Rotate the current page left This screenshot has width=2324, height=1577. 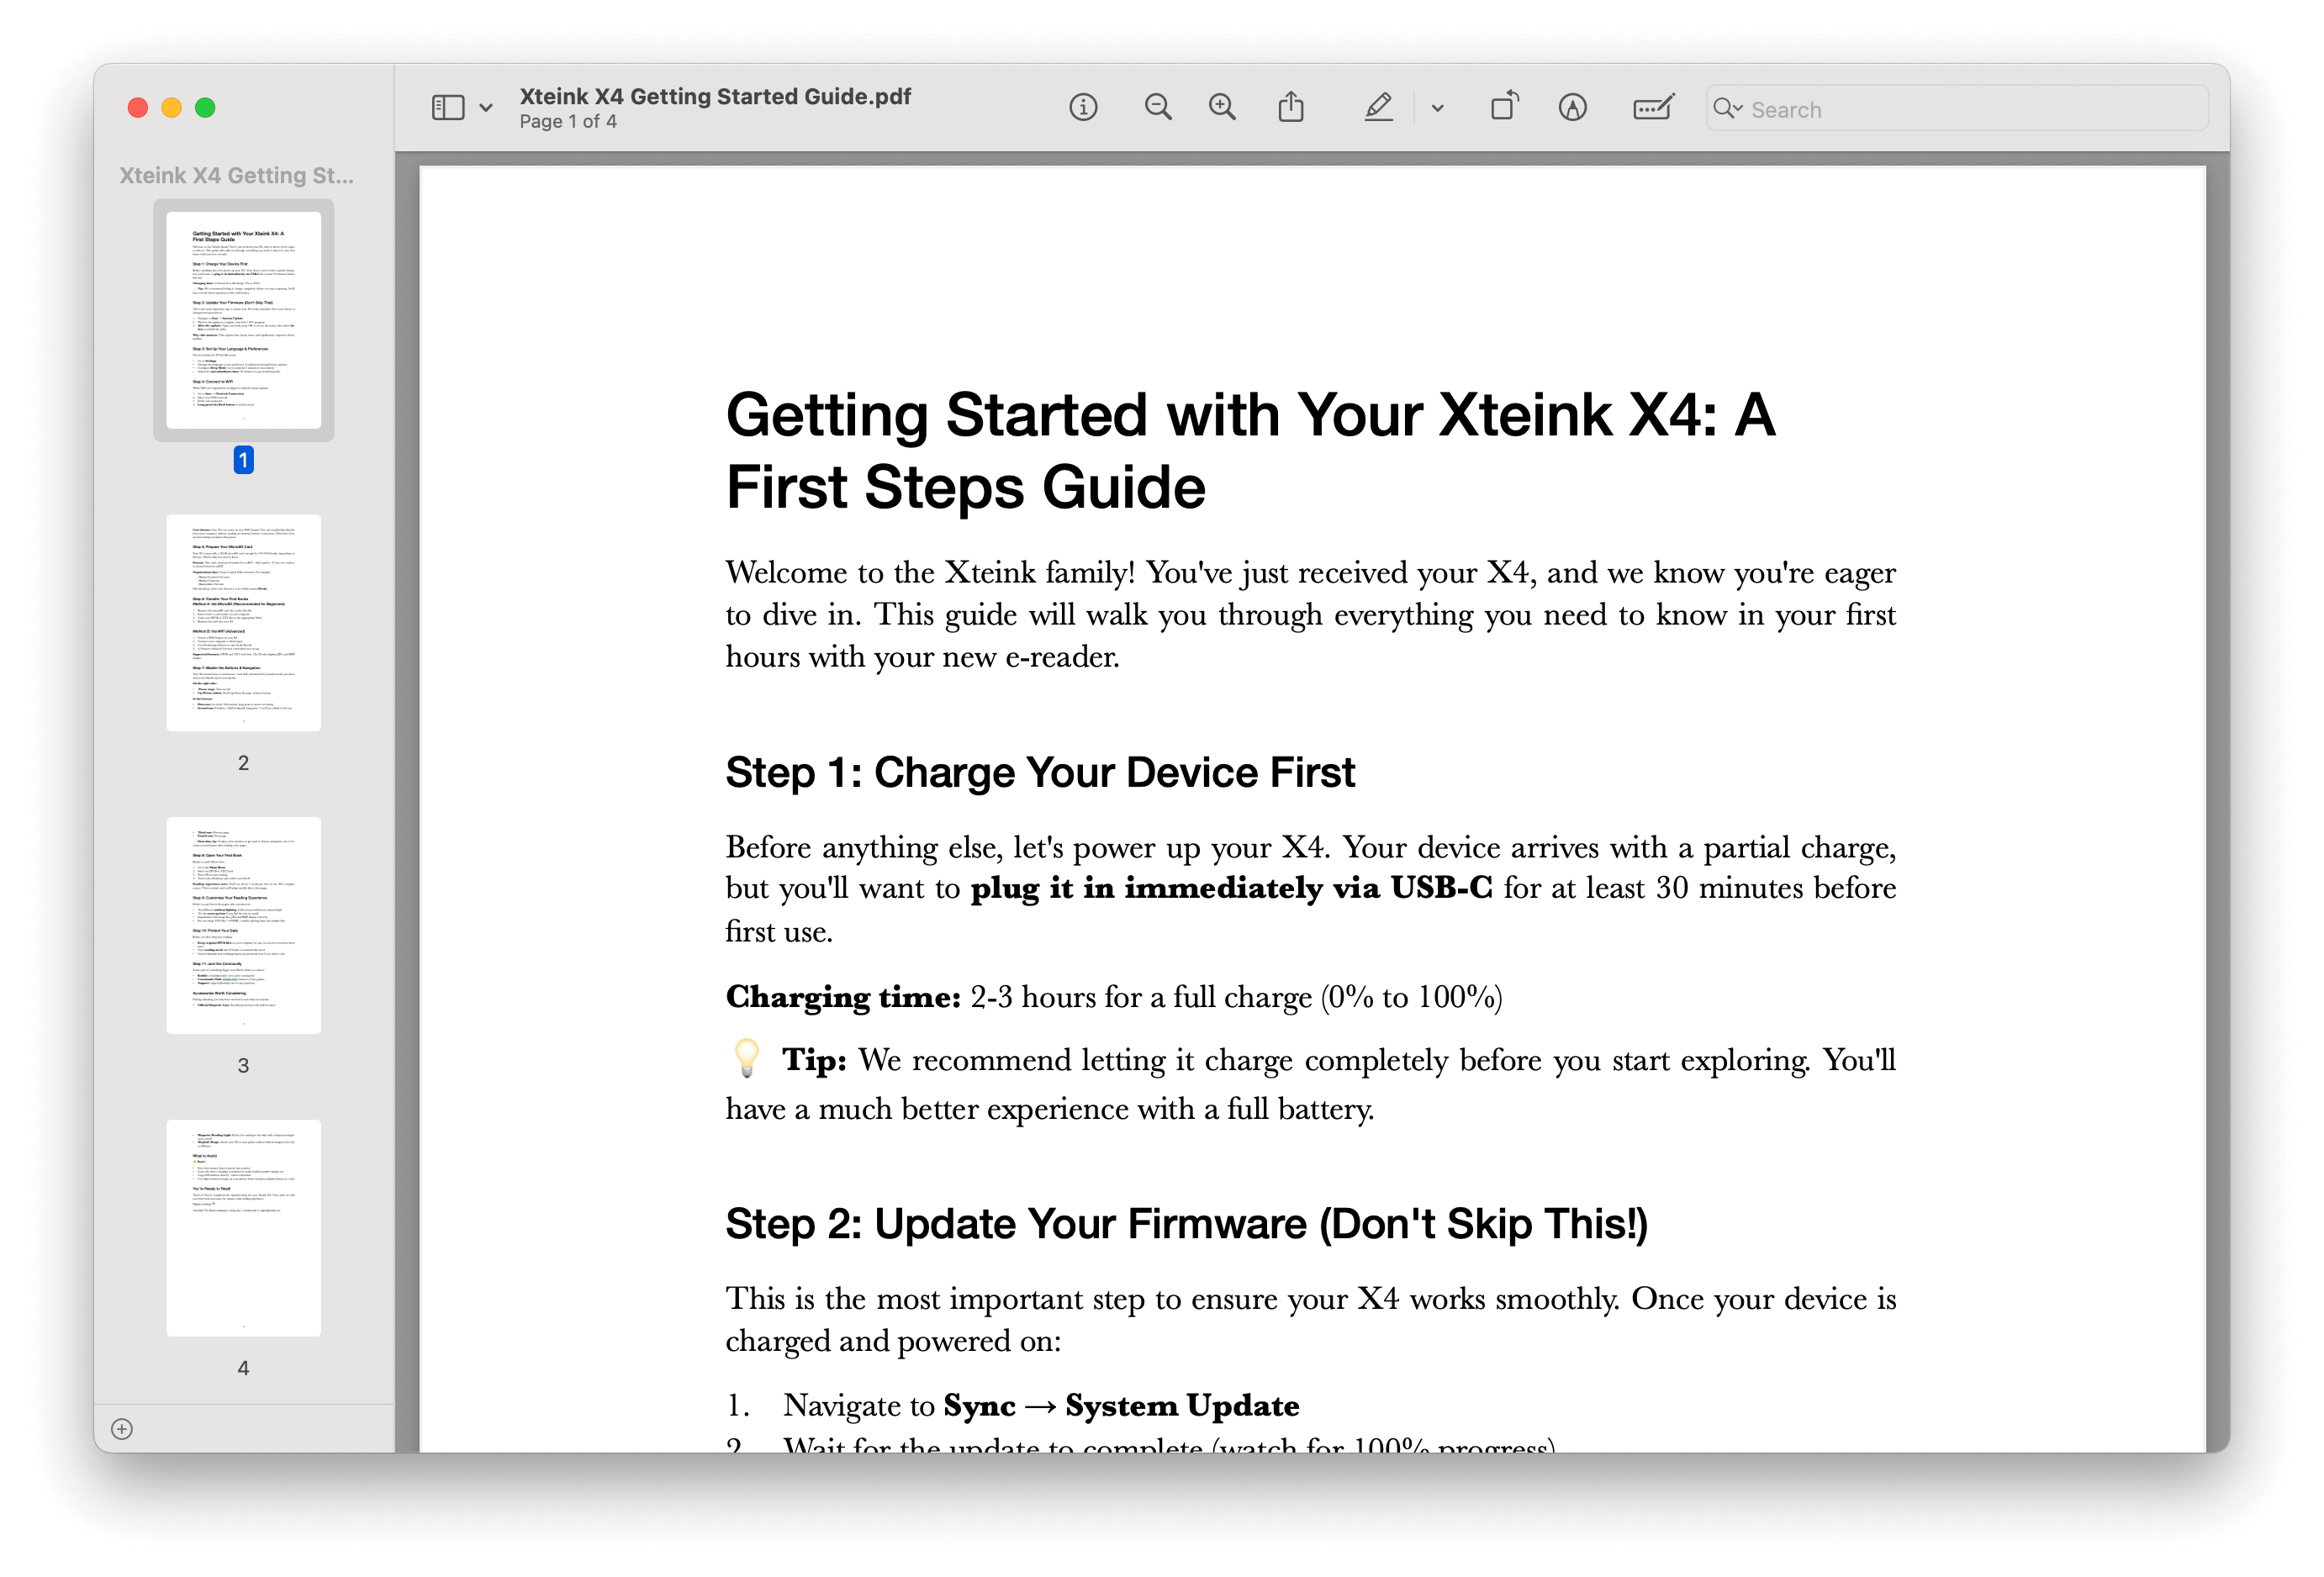click(1505, 105)
